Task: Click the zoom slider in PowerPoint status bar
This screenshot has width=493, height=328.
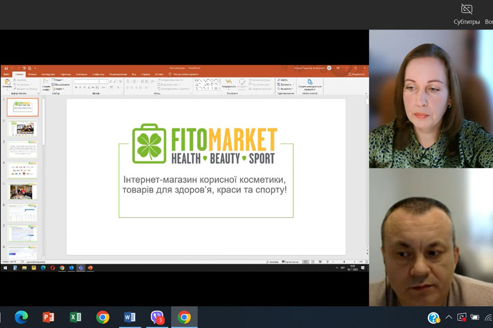Action: coord(344,262)
